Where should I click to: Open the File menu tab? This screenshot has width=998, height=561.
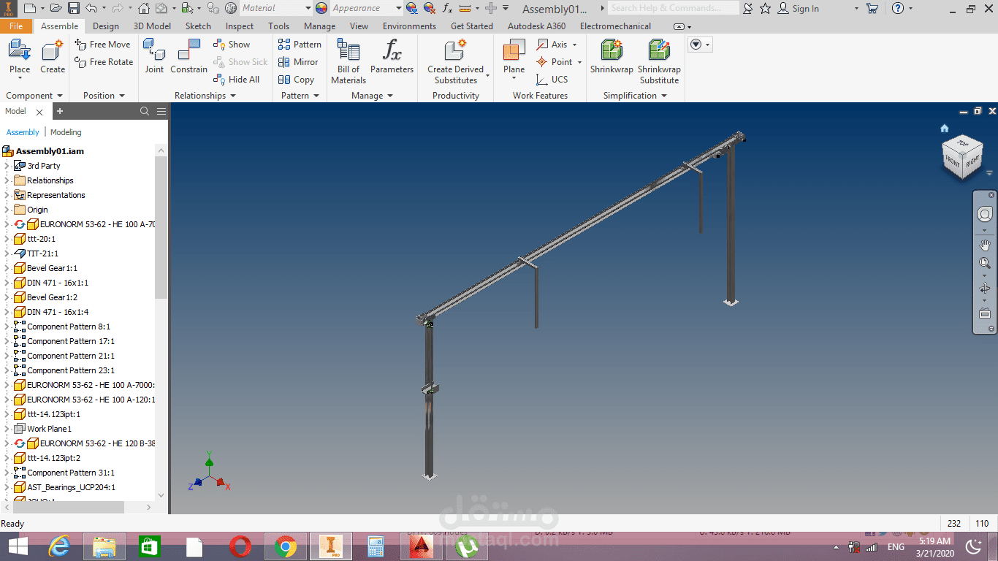pyautogui.click(x=16, y=26)
